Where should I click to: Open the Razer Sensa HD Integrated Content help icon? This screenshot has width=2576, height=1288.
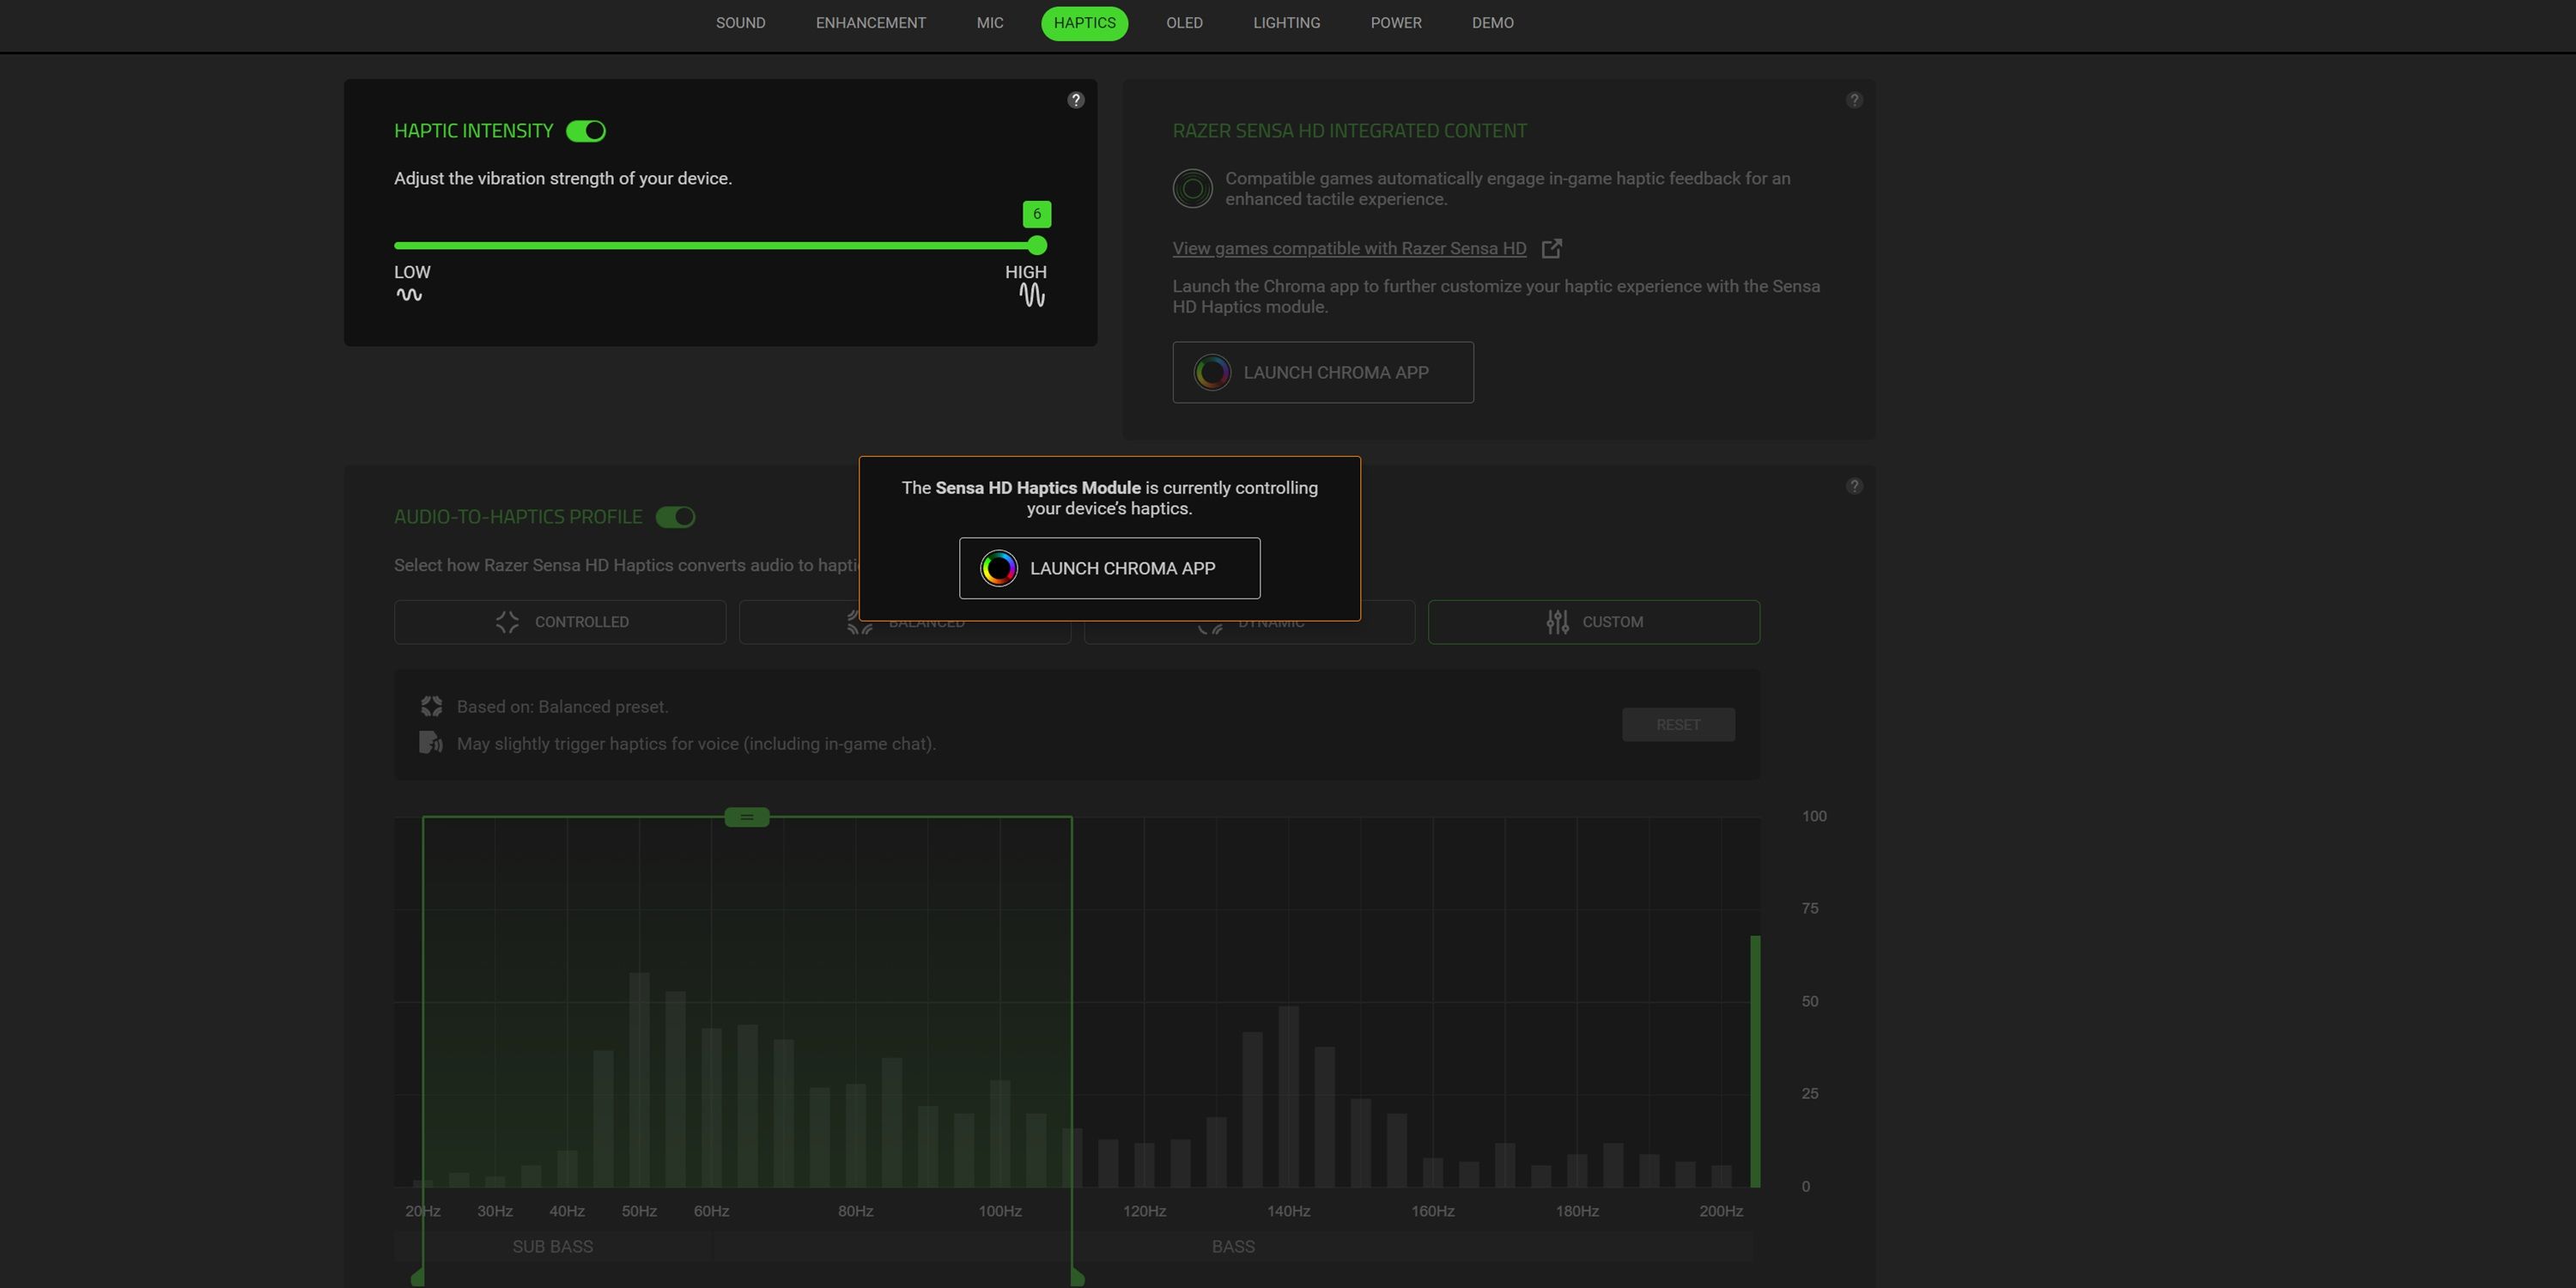1854,100
